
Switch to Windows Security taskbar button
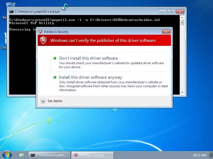pos(92,155)
